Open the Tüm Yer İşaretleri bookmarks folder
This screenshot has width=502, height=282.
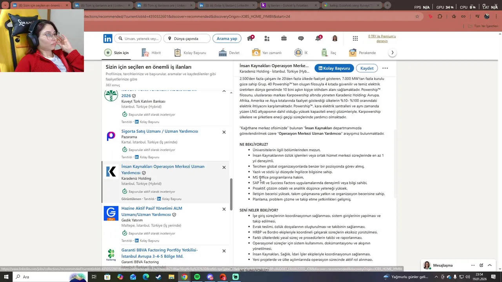[x=483, y=26]
